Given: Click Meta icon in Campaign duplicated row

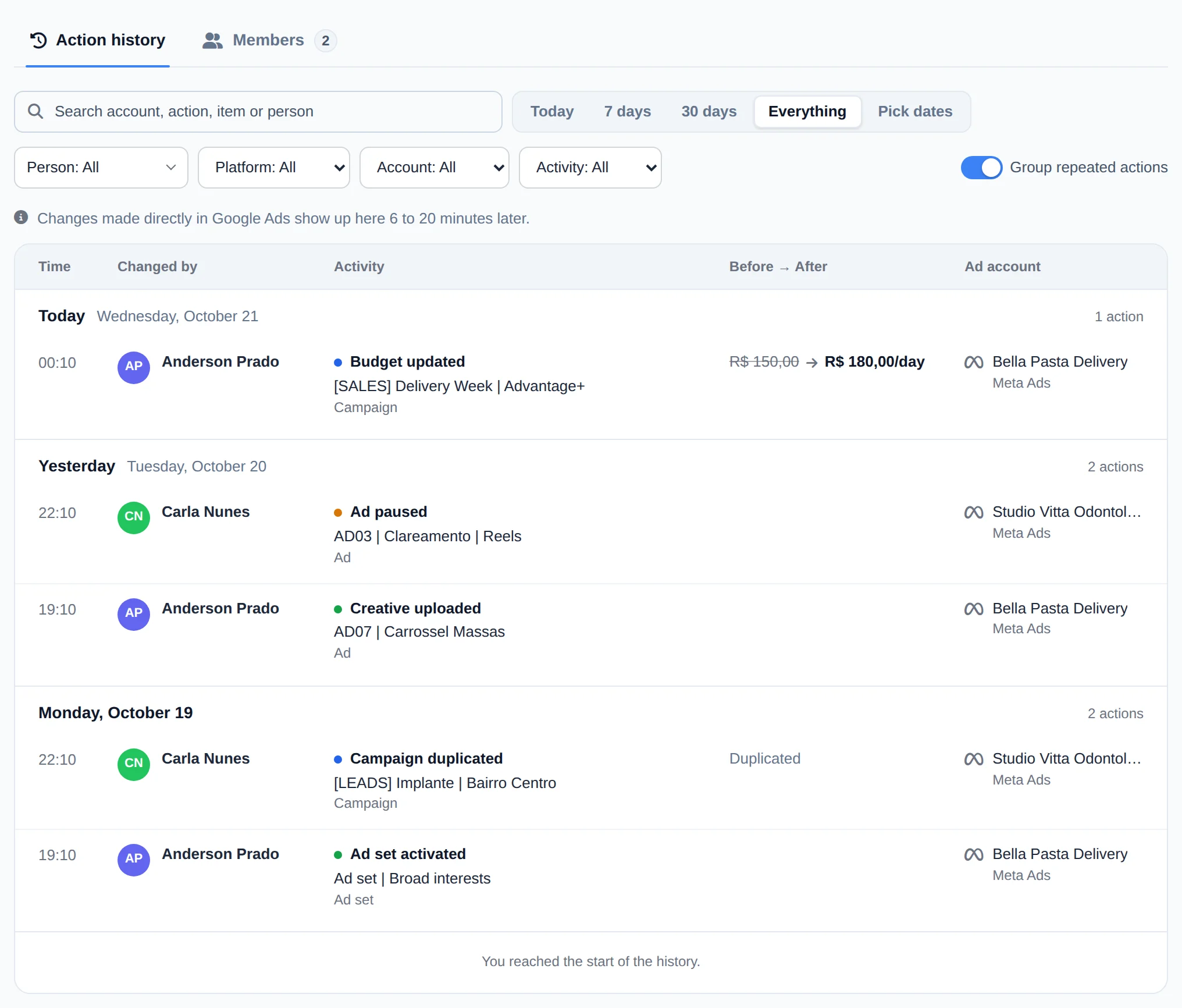Looking at the screenshot, I should pyautogui.click(x=974, y=759).
